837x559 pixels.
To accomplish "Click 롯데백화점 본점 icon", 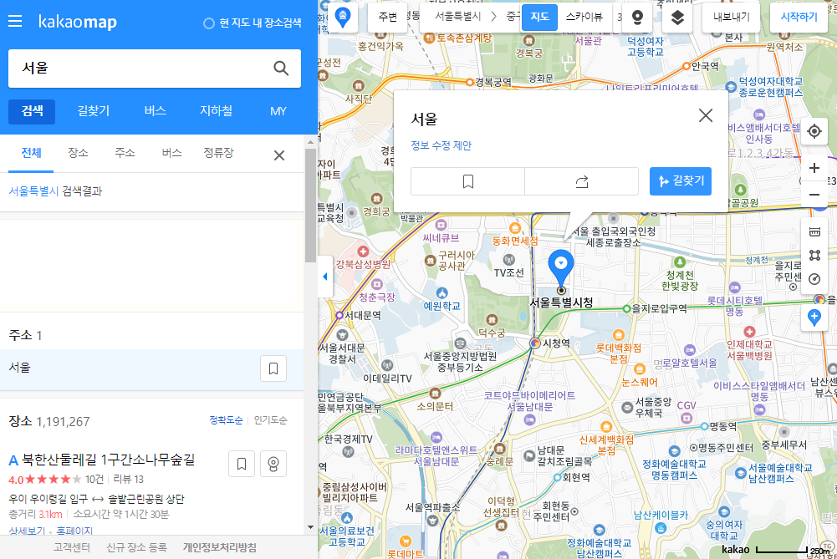I will [618, 335].
